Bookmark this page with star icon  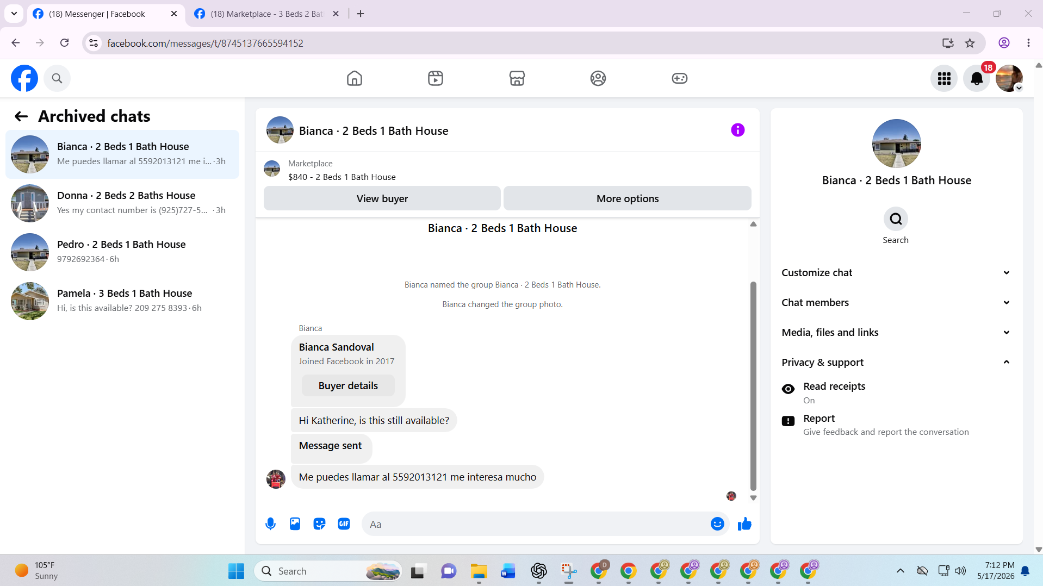point(970,43)
